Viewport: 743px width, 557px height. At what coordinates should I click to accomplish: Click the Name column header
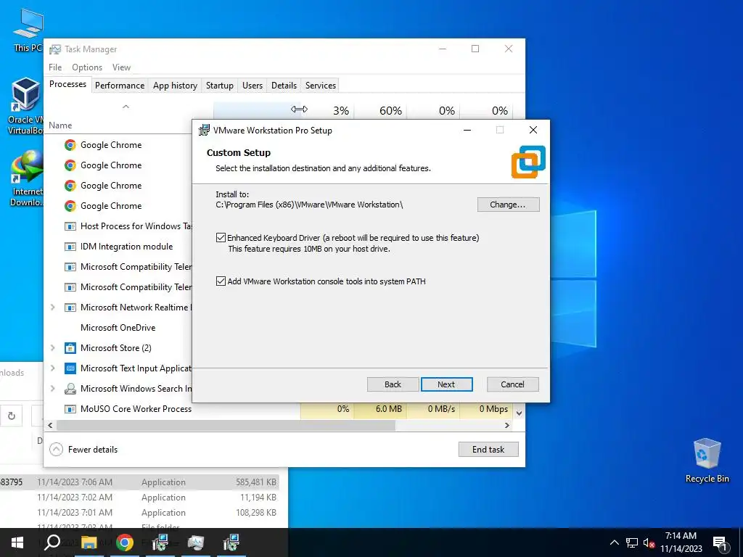[x=60, y=125]
